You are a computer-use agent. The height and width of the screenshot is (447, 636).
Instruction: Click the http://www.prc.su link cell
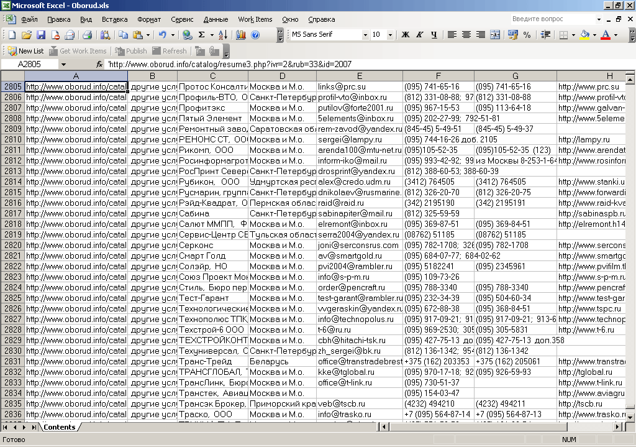591,86
